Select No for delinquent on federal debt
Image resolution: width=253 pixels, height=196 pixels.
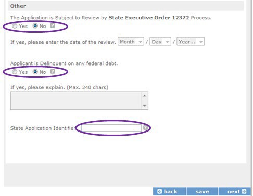pos(35,72)
